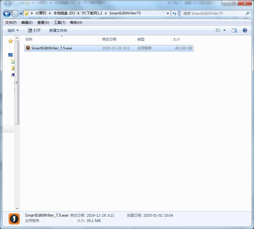The image size is (254, 229).
Task: Open Favorites star in navigation pane
Action: click(x=11, y=41)
